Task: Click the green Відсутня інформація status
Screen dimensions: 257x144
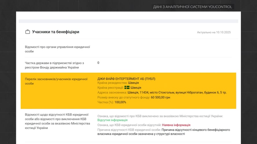Action: 112,120
